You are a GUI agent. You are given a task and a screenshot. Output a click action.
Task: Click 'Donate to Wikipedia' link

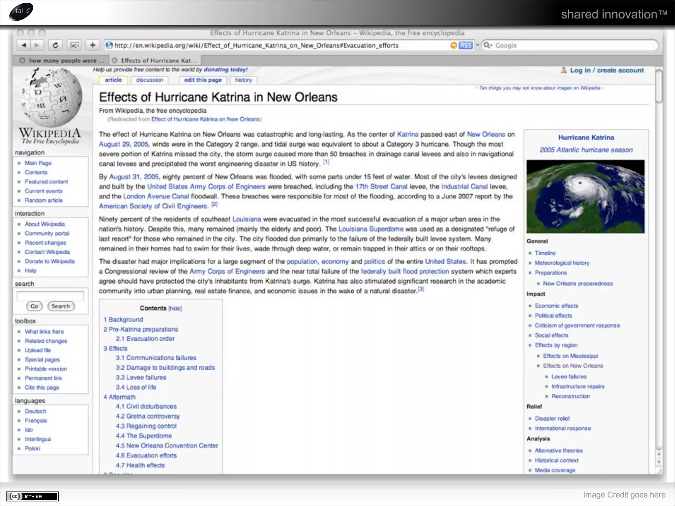pos(50,261)
